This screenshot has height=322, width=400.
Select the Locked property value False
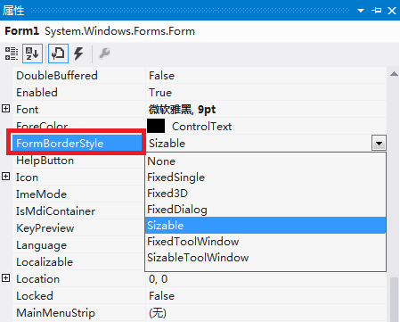[162, 296]
